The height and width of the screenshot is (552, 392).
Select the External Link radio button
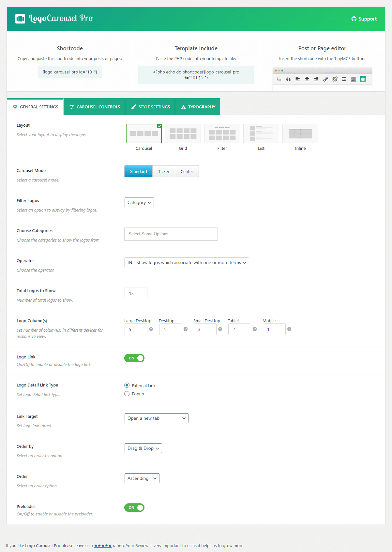click(127, 385)
